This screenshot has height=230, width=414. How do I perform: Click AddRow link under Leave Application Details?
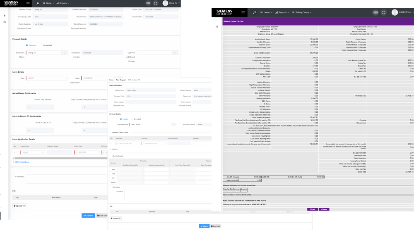[x=21, y=162]
